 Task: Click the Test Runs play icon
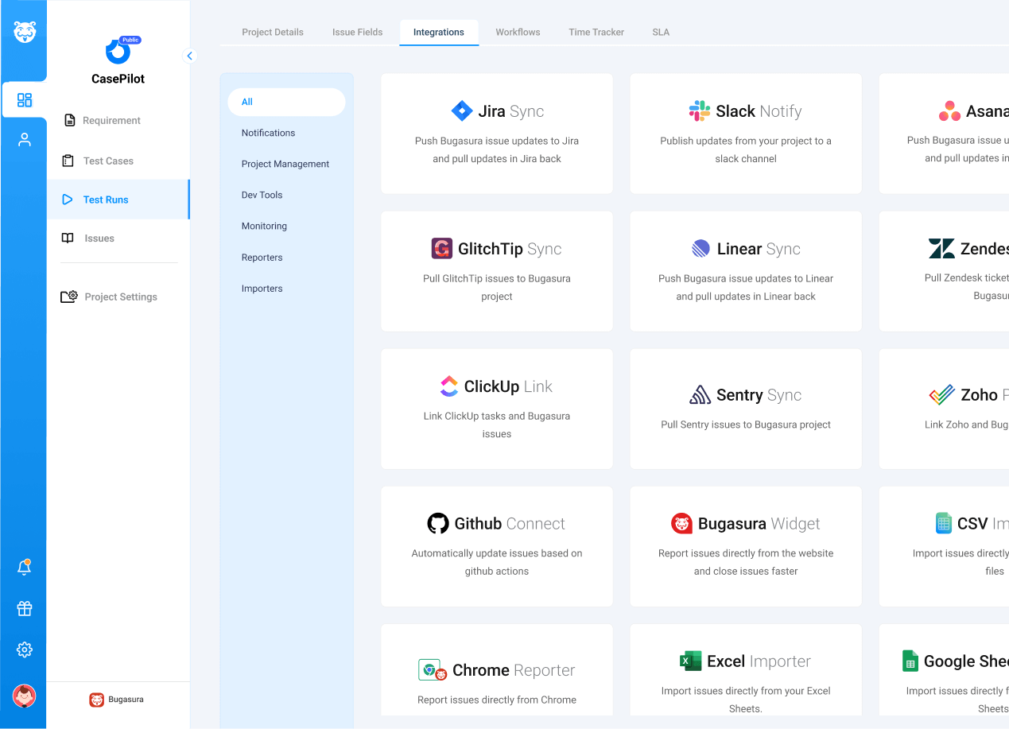click(68, 200)
